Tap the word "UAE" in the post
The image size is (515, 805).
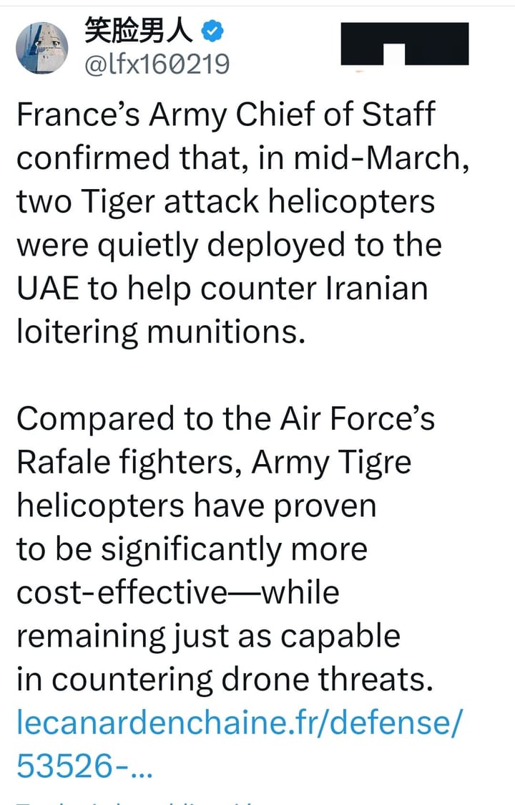47,288
